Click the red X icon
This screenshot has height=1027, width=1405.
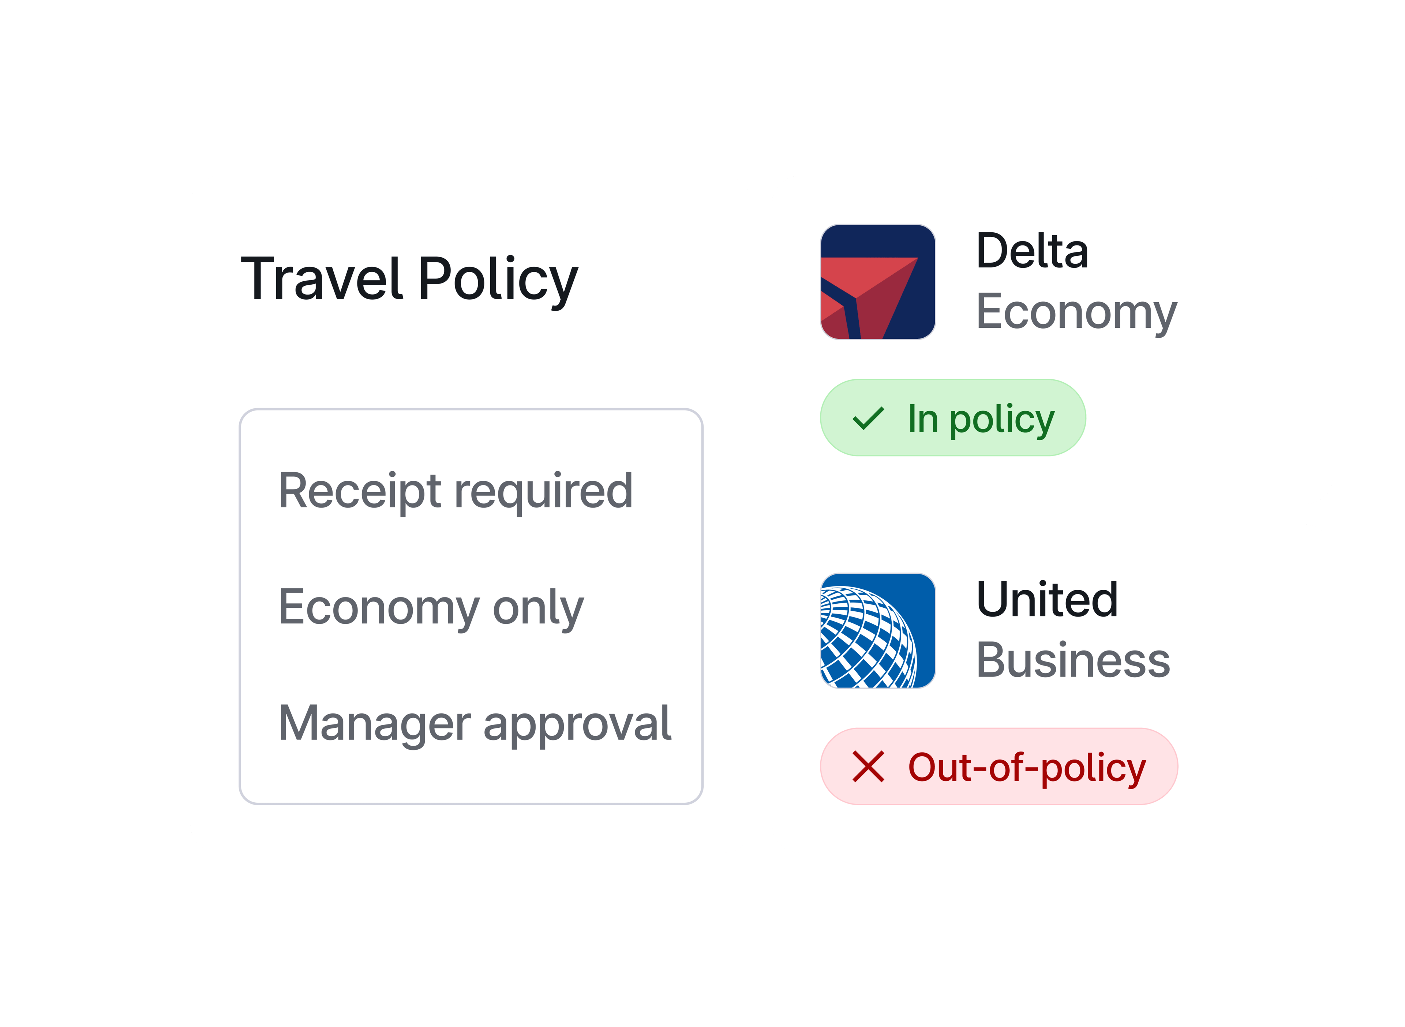coord(868,766)
